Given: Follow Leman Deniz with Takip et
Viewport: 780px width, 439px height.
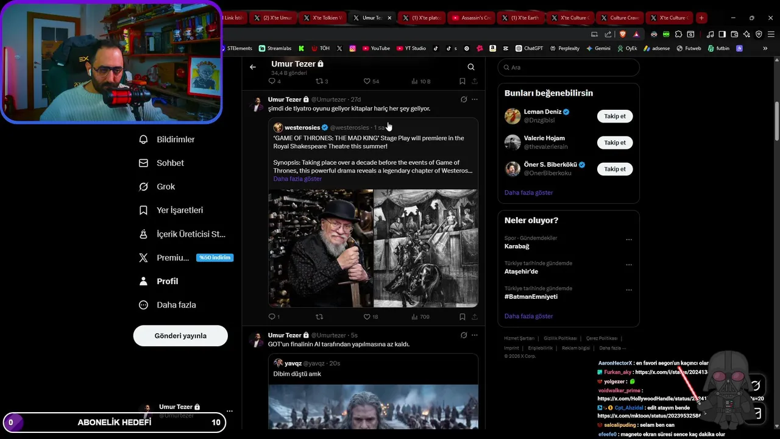Looking at the screenshot, I should (x=615, y=116).
